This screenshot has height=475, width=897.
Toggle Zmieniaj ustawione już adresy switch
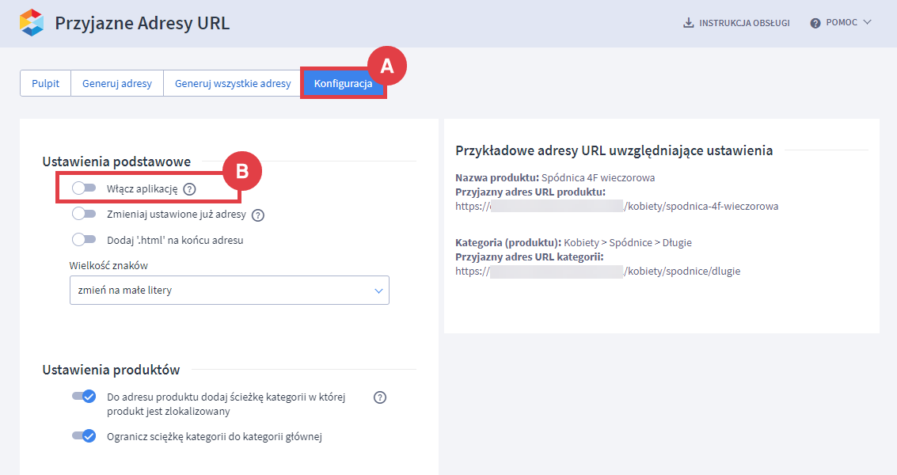click(83, 214)
